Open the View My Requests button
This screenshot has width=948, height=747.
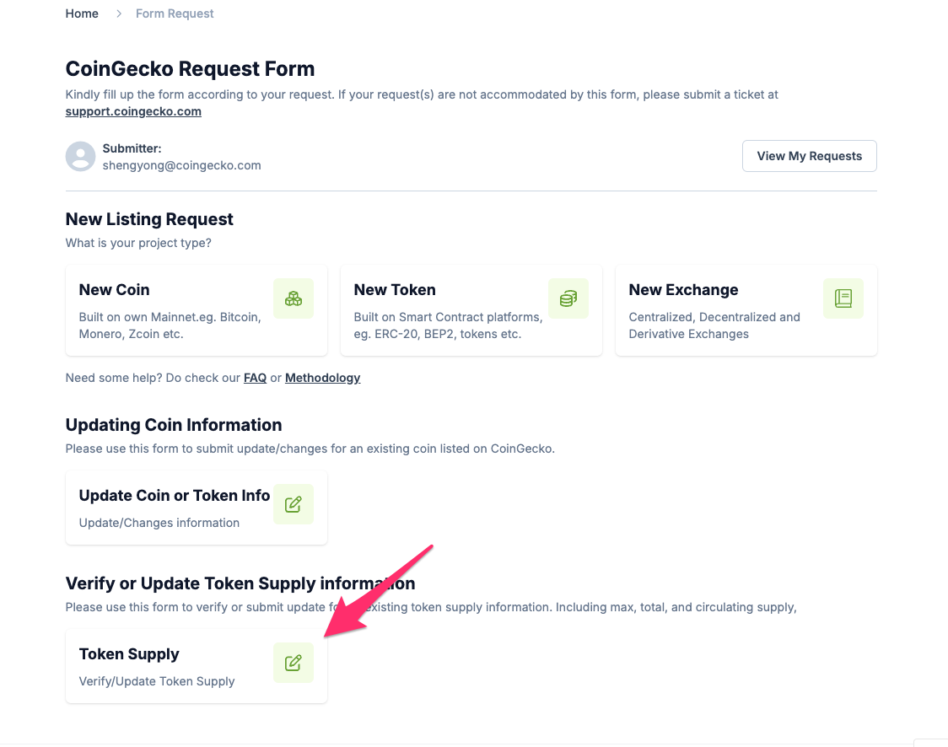[x=810, y=156]
